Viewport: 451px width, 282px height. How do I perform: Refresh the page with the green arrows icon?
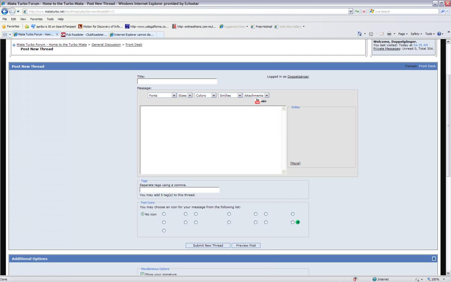pyautogui.click(x=357, y=11)
